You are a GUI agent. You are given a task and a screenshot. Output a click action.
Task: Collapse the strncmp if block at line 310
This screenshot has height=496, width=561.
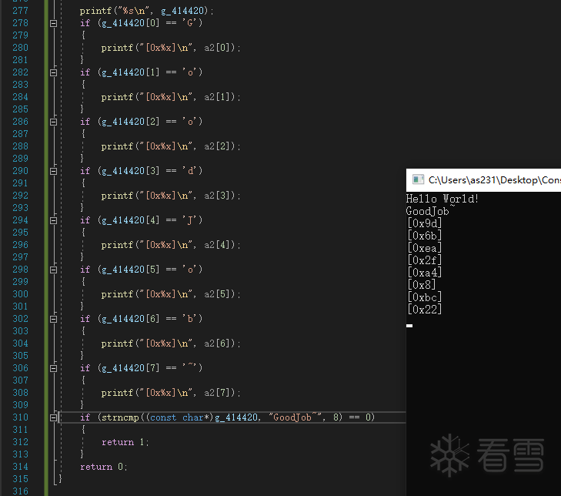point(53,417)
